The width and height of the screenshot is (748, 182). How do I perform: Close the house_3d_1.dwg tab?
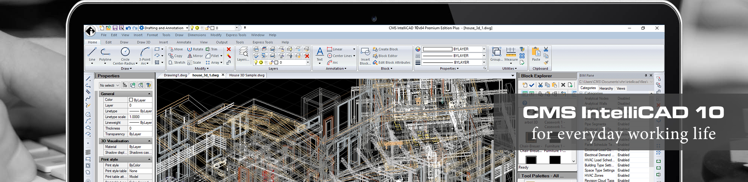point(223,75)
